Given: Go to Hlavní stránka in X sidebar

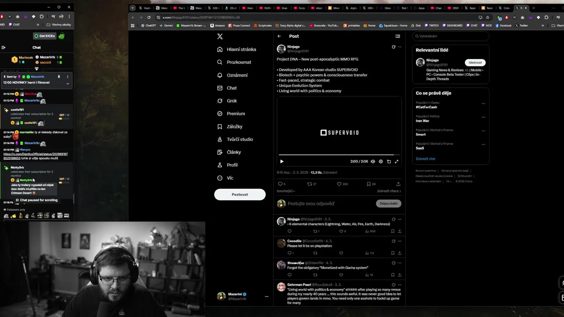Looking at the screenshot, I should pyautogui.click(x=237, y=49).
